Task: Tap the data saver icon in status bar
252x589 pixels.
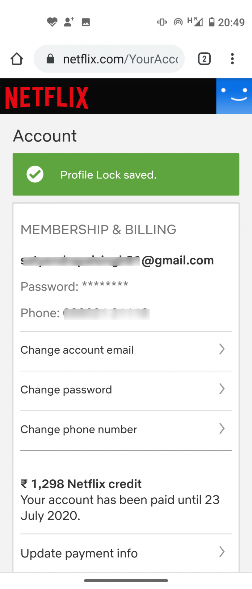Action: click(x=178, y=22)
